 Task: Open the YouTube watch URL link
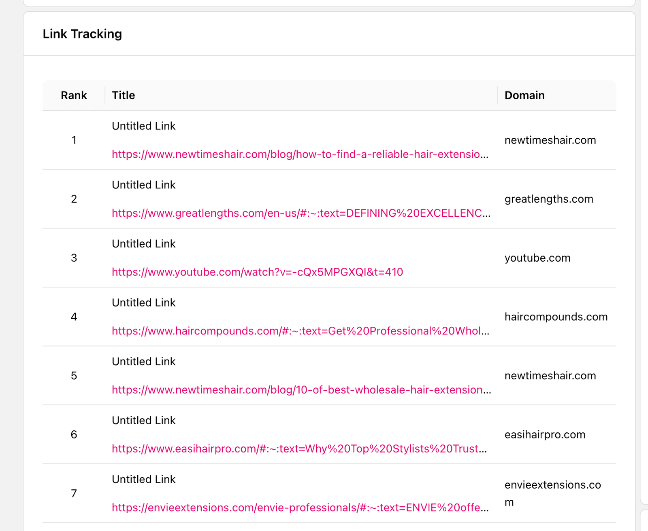(x=257, y=272)
